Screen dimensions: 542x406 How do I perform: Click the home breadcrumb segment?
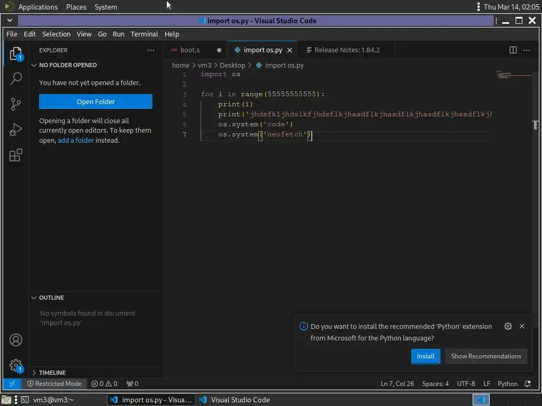[x=180, y=65]
